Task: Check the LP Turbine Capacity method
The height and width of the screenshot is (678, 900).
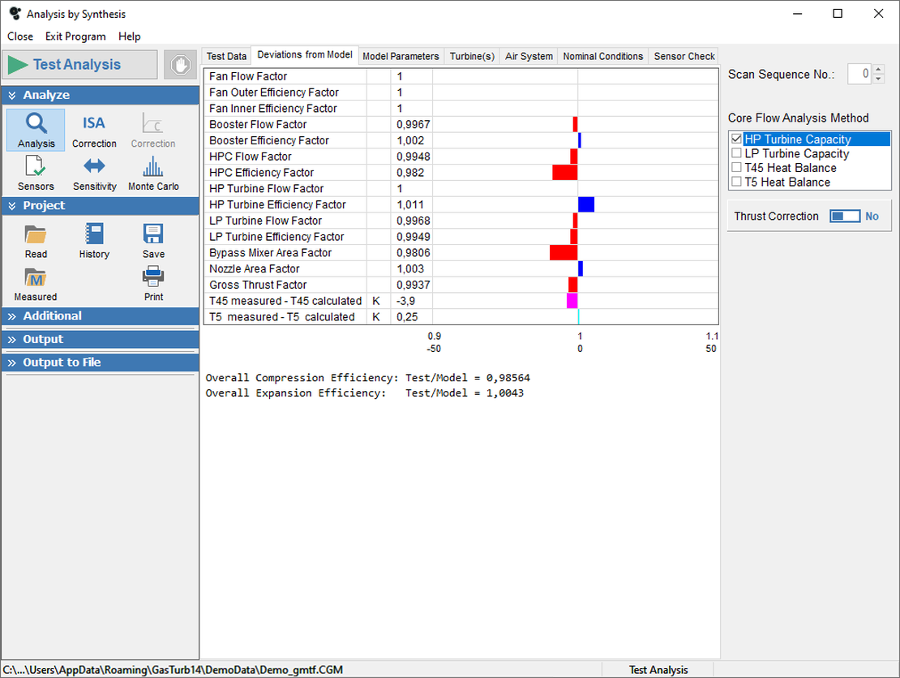Action: point(736,153)
